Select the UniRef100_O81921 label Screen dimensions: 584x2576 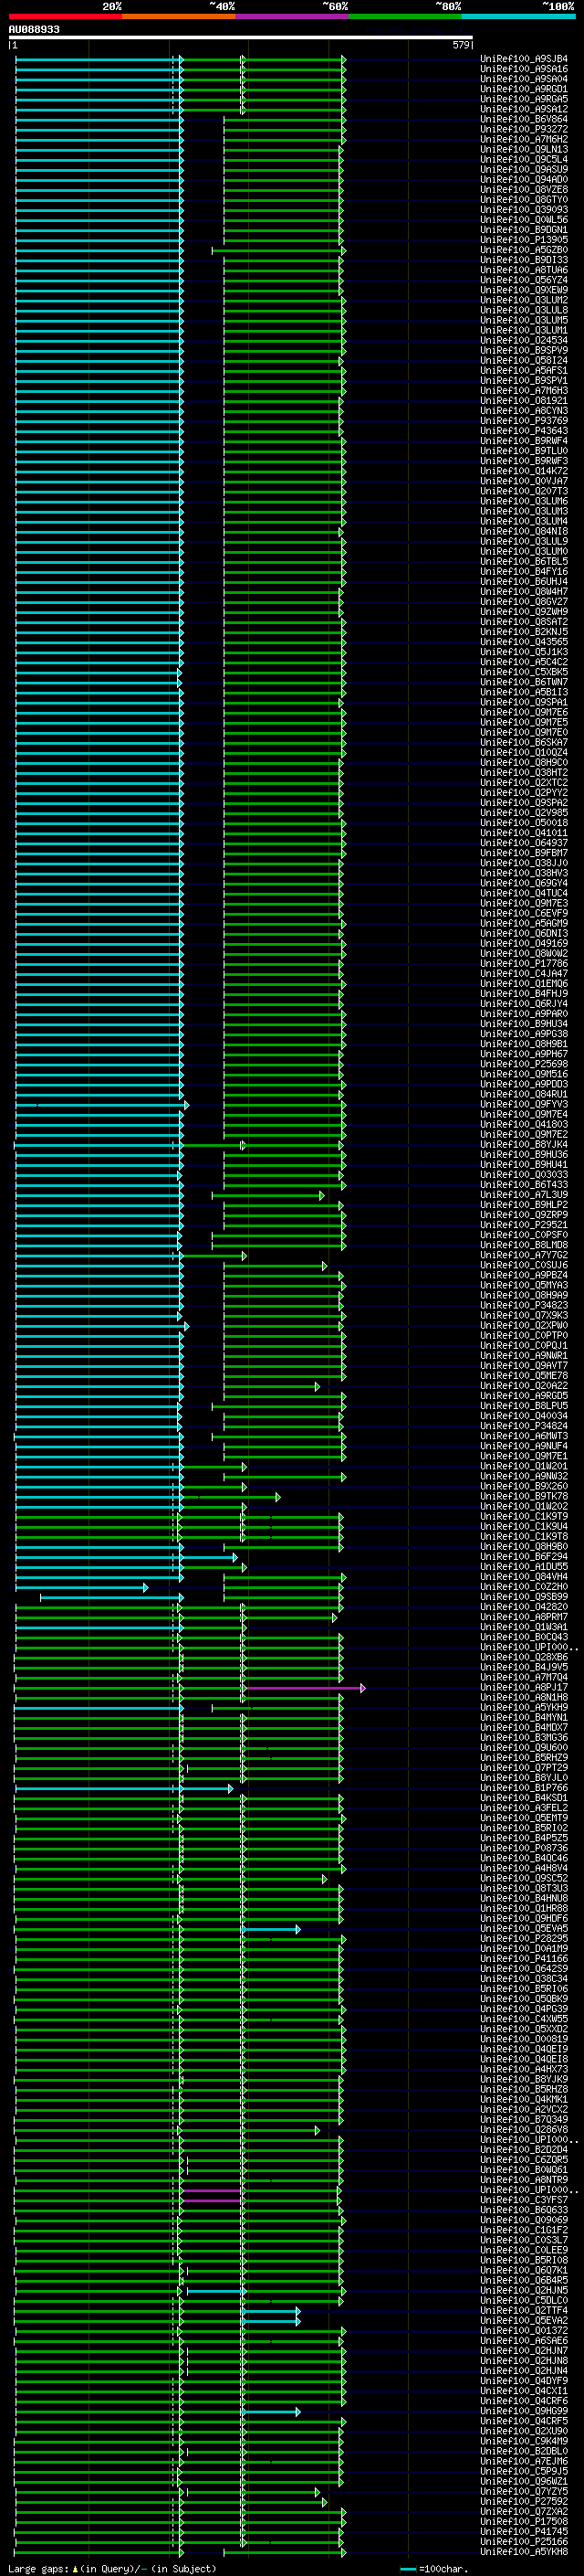click(524, 401)
